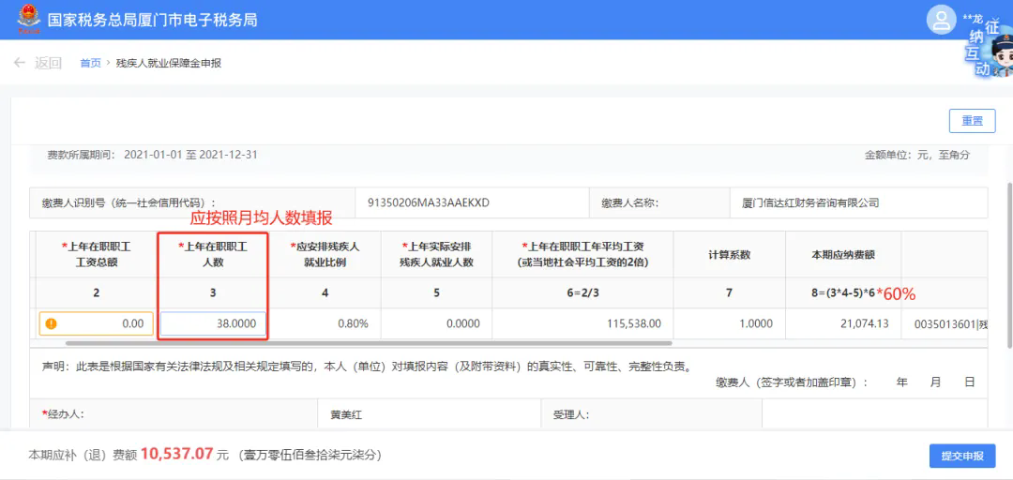Click the 上年在职职工人数 input showing 38.0000
The image size is (1013, 480).
[x=213, y=323]
